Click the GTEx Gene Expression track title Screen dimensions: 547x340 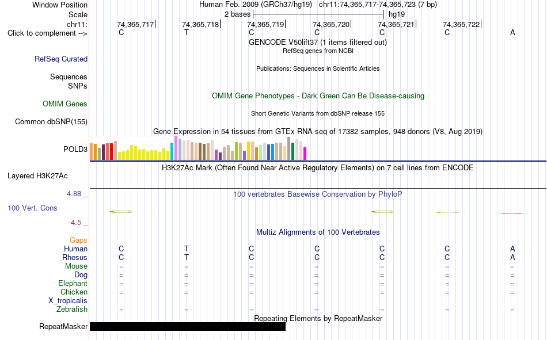(x=318, y=132)
